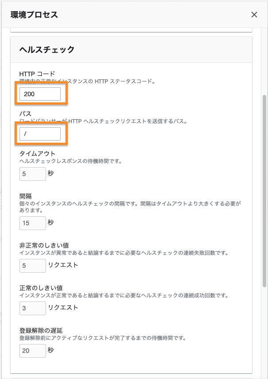This screenshot has width=268, height=379.
Task: Click the 非正常のしきい値 label
Action: pos(44,245)
